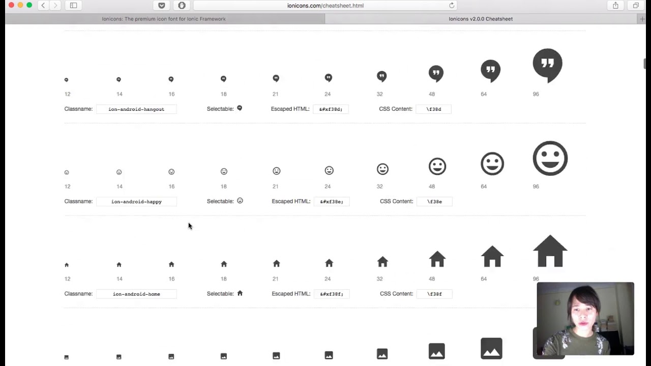Open the Safari sidebar icon
651x366 pixels.
(x=73, y=5)
